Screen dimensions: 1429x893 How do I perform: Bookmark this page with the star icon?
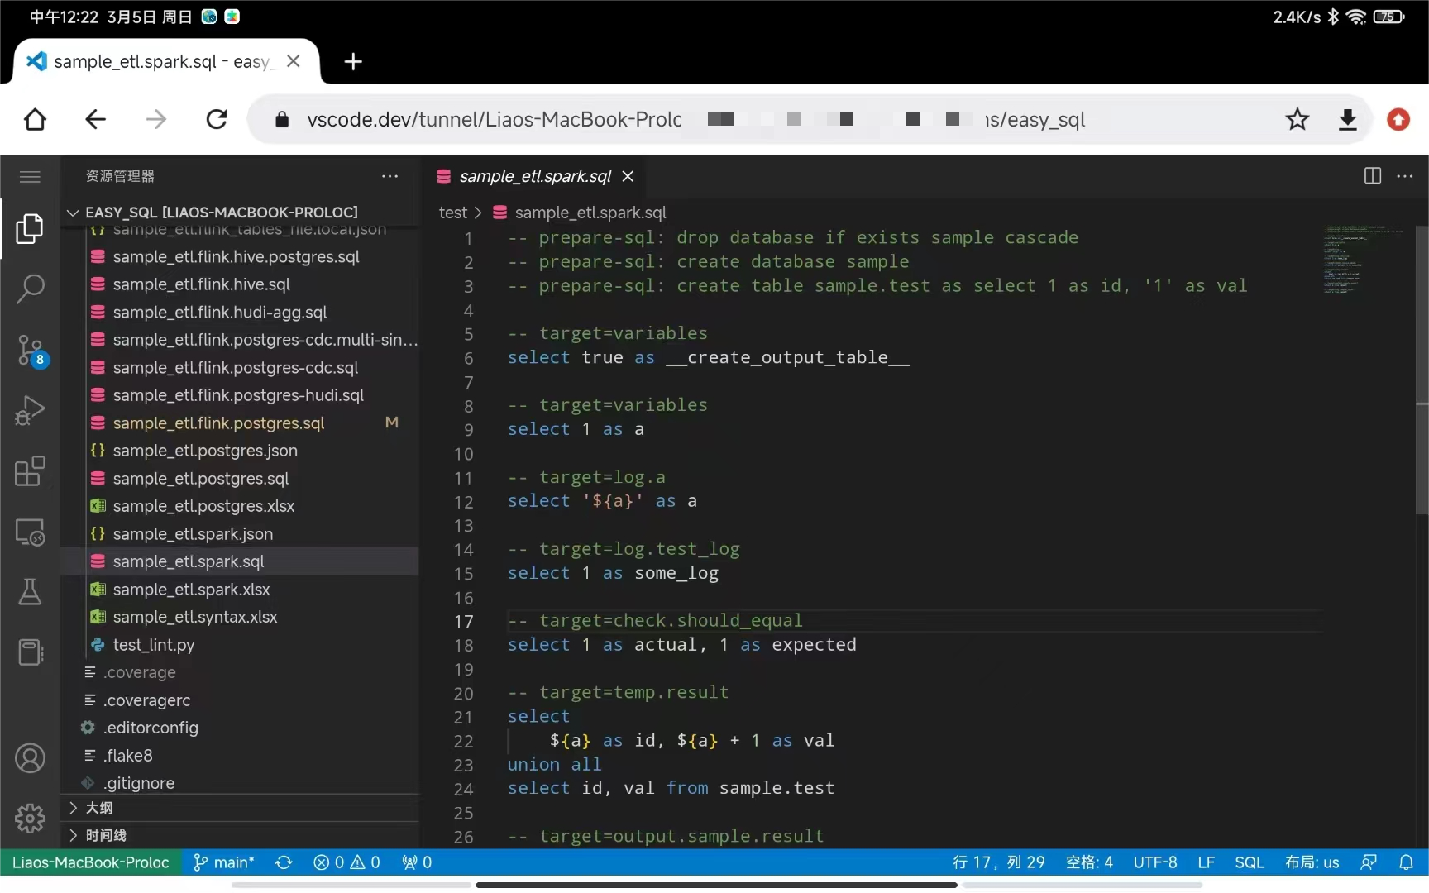pyautogui.click(x=1297, y=120)
